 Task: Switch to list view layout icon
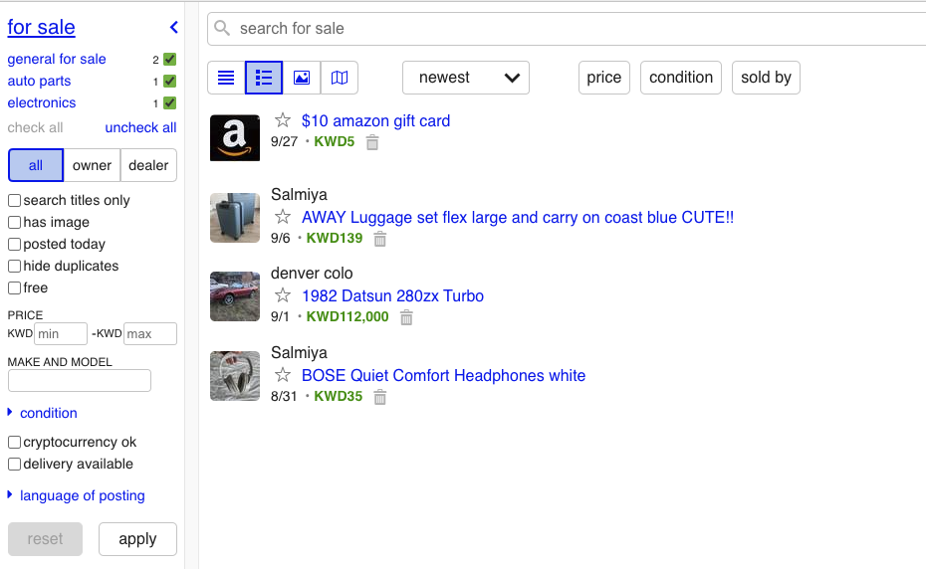(226, 78)
